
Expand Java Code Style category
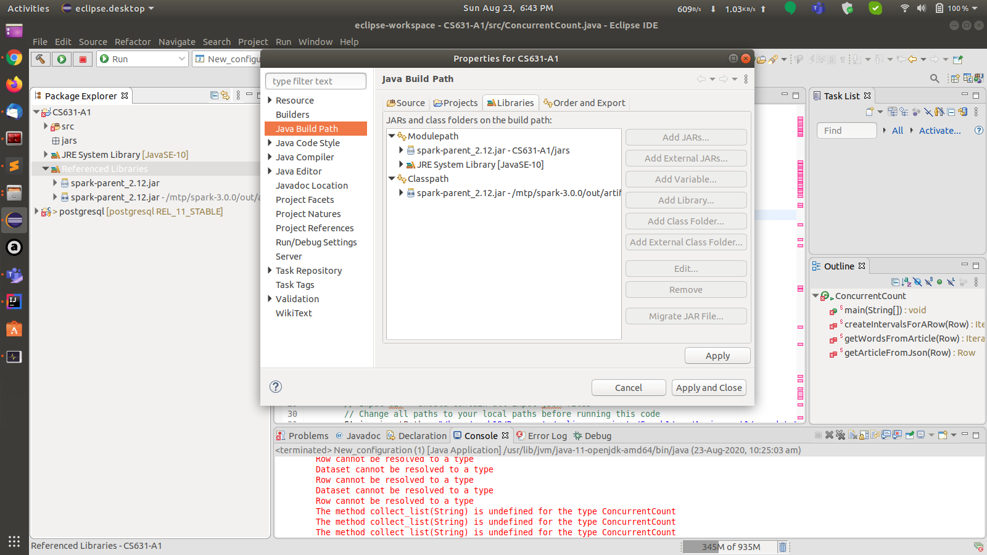coord(270,142)
